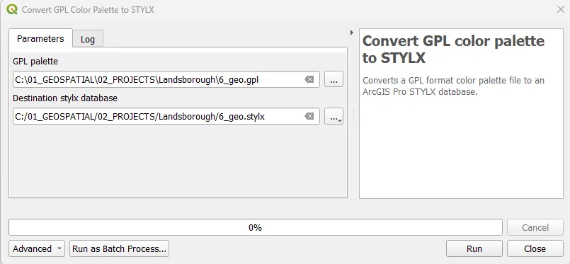
Task: Click the Cancel button beside progress bar
Action: pyautogui.click(x=535, y=228)
